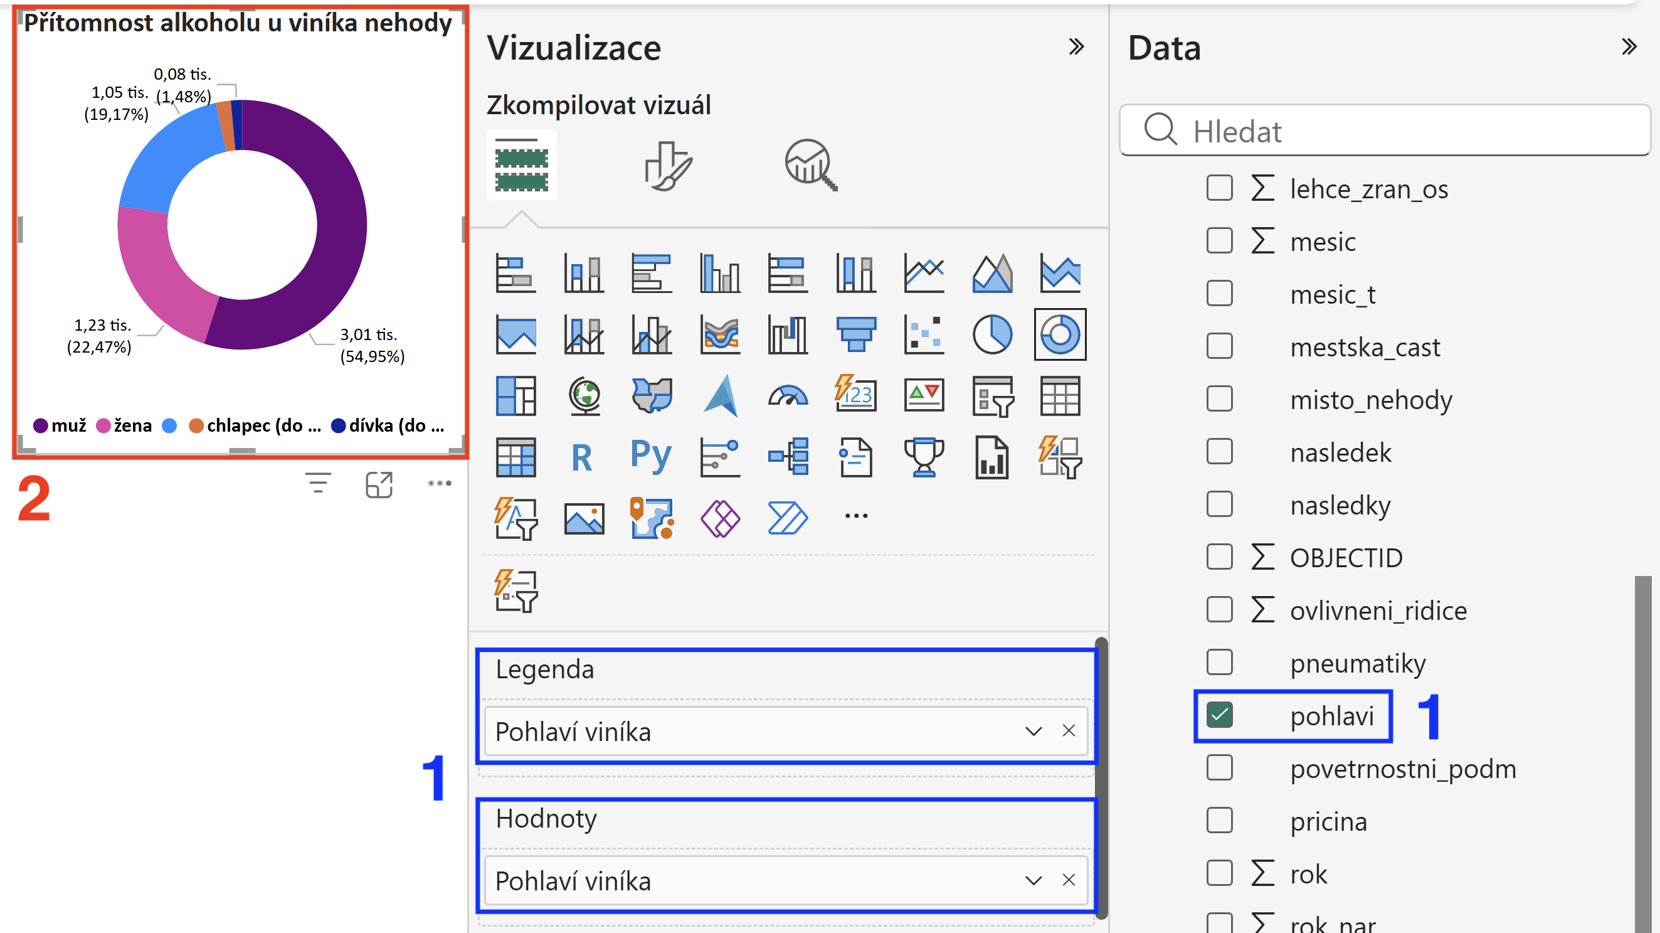This screenshot has width=1660, height=933.
Task: Click the muž legend entry
Action: pos(61,425)
